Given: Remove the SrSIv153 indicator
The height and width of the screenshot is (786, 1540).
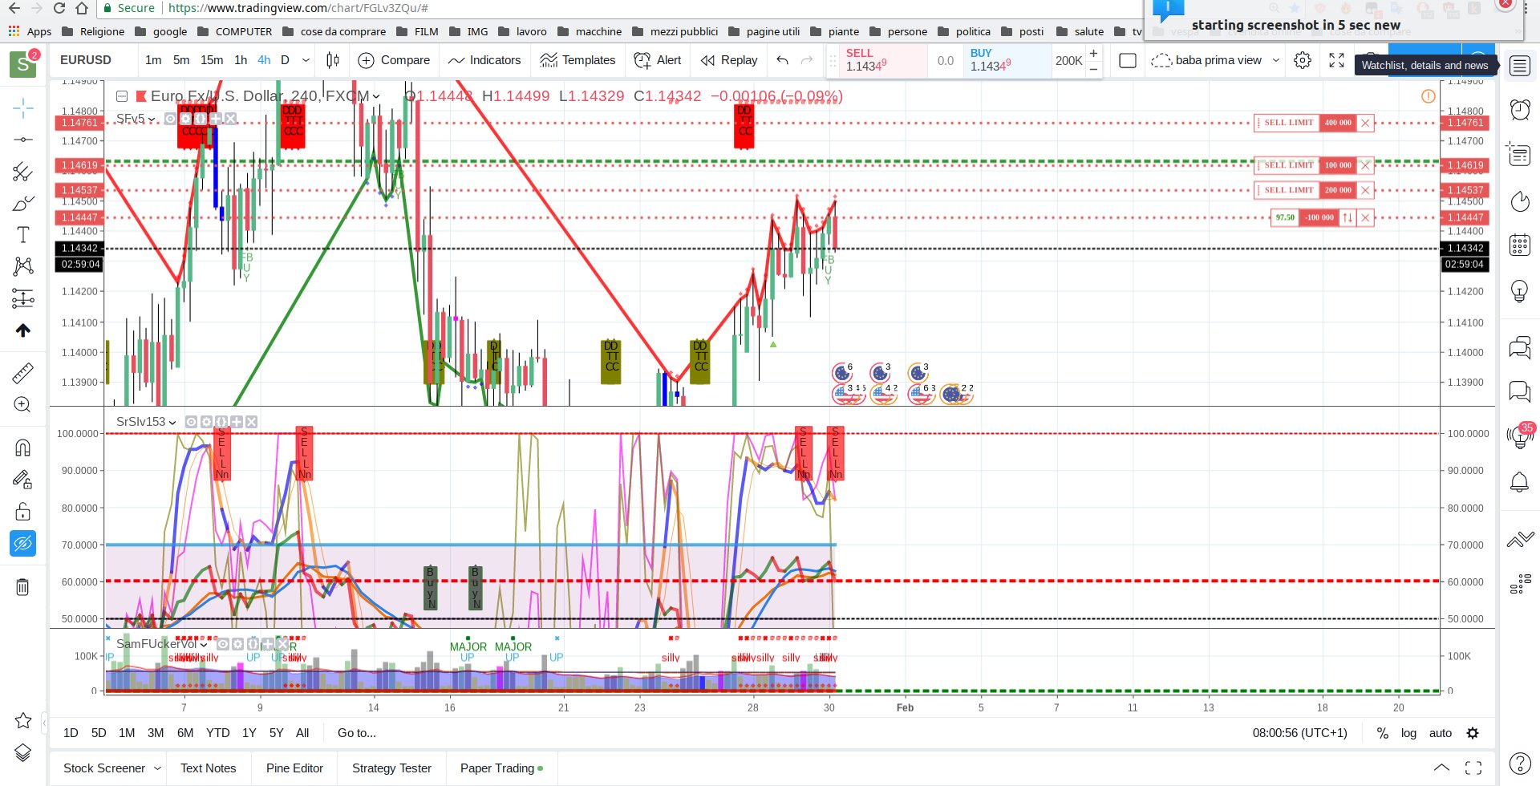Looking at the screenshot, I should (251, 422).
